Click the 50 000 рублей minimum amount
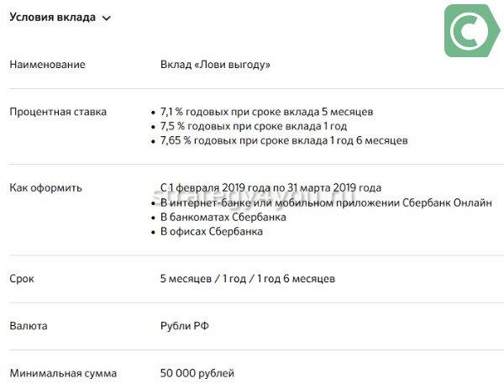The width and height of the screenshot is (504, 389). 197,373
